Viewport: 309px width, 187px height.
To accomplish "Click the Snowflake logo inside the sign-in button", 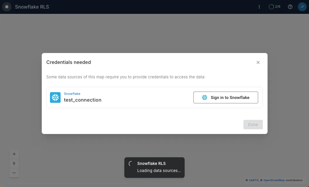I will pos(204,97).
